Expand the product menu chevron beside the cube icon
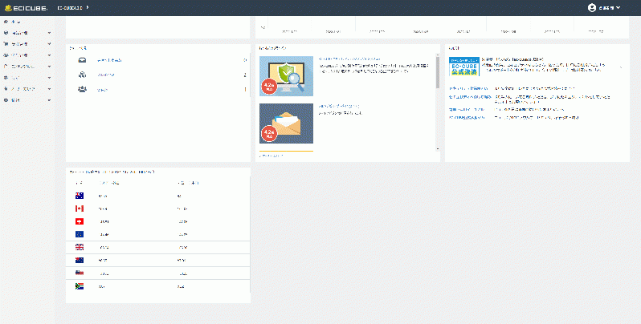641x324 pixels. tap(49, 33)
